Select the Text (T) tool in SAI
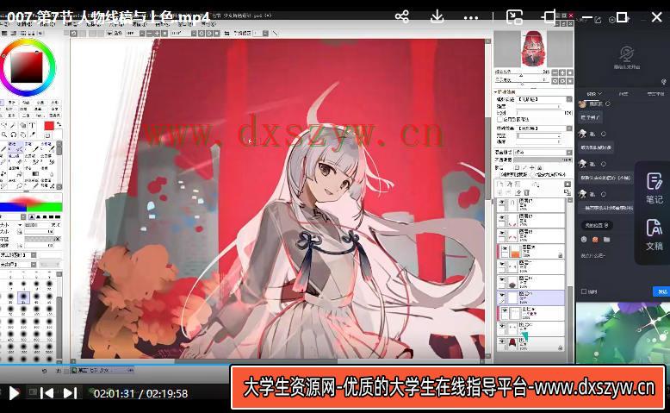This screenshot has width=670, height=413. (x=32, y=125)
